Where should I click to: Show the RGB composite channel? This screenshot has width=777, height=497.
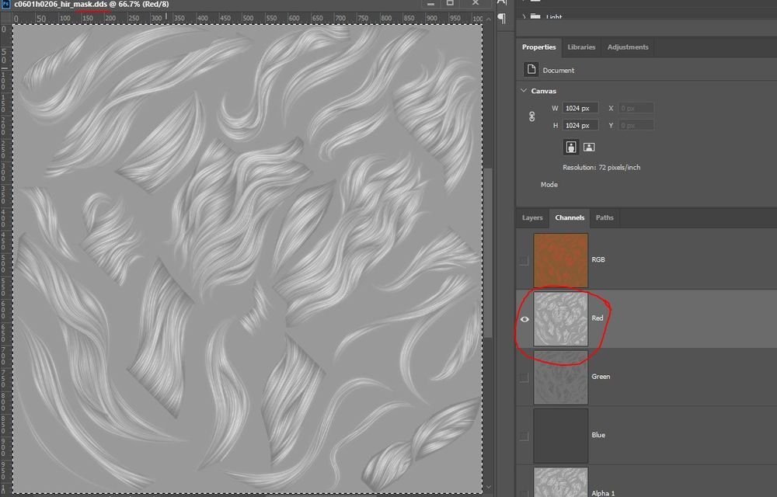[524, 259]
